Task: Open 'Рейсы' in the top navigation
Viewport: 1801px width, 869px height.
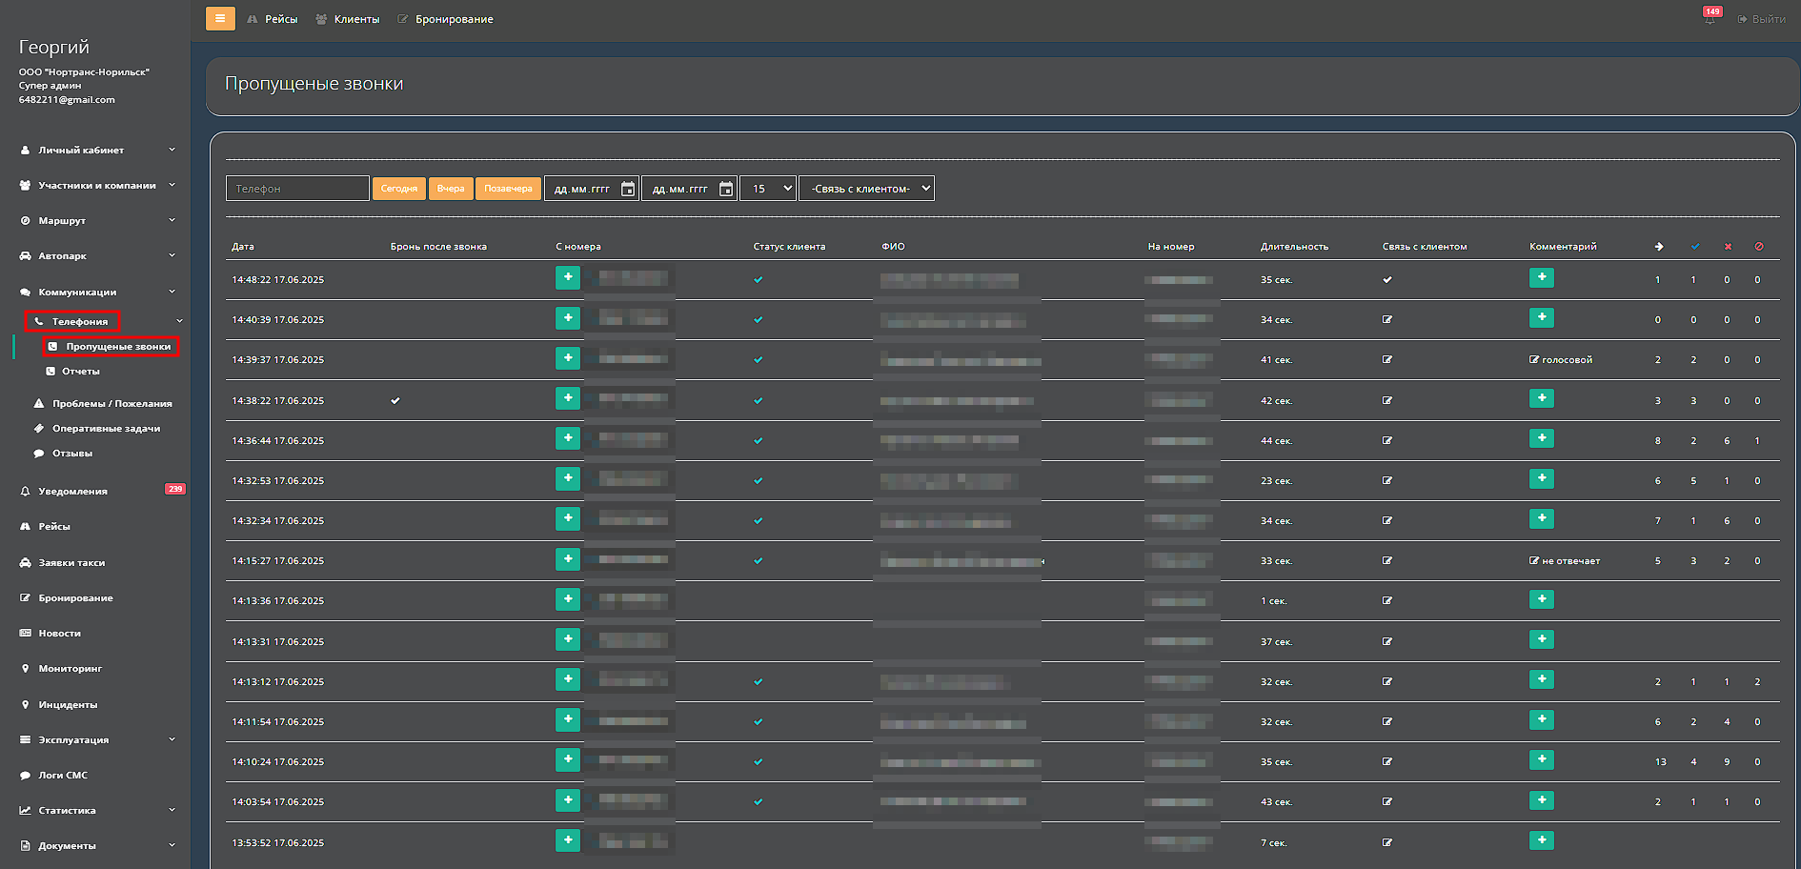Action: coord(281,19)
